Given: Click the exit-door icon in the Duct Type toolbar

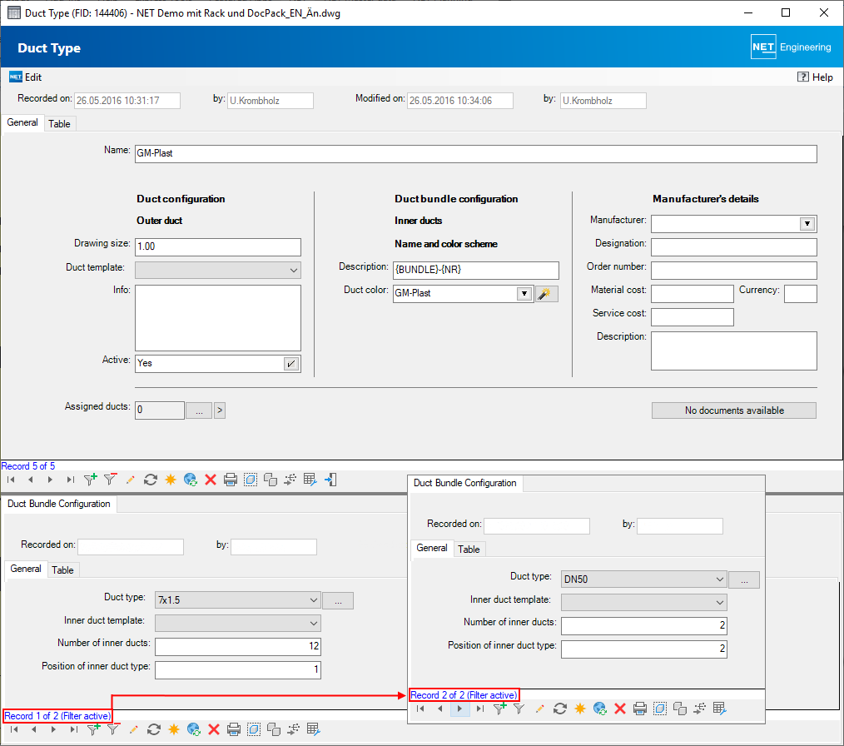Looking at the screenshot, I should pos(330,480).
